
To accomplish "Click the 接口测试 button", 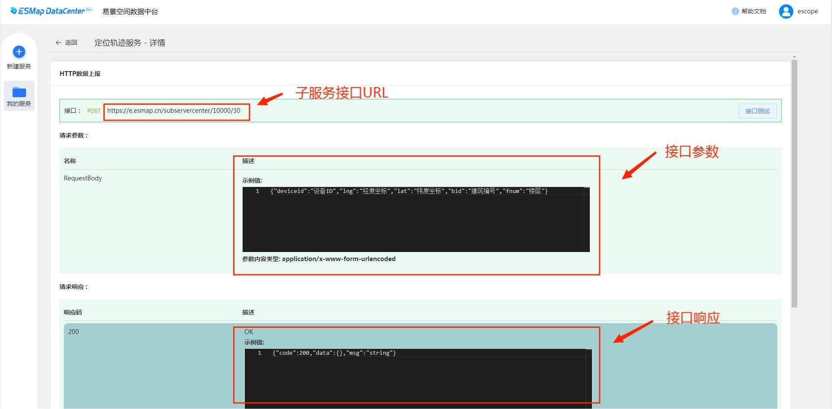I will coord(757,111).
